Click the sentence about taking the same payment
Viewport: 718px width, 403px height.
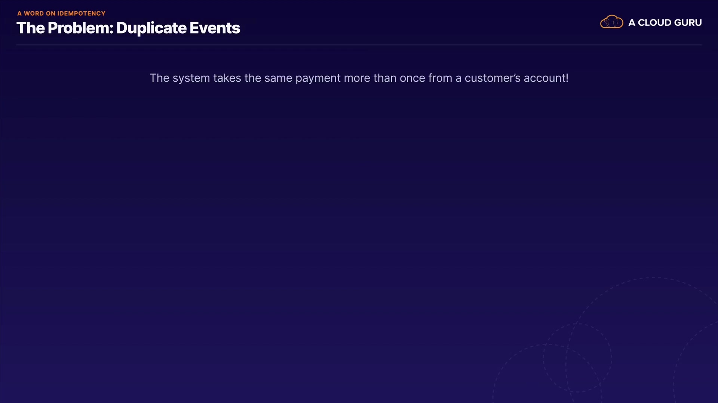point(359,78)
